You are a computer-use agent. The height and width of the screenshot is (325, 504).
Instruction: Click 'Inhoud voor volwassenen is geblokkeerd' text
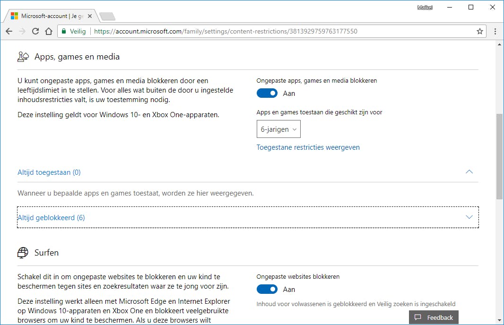(356, 304)
